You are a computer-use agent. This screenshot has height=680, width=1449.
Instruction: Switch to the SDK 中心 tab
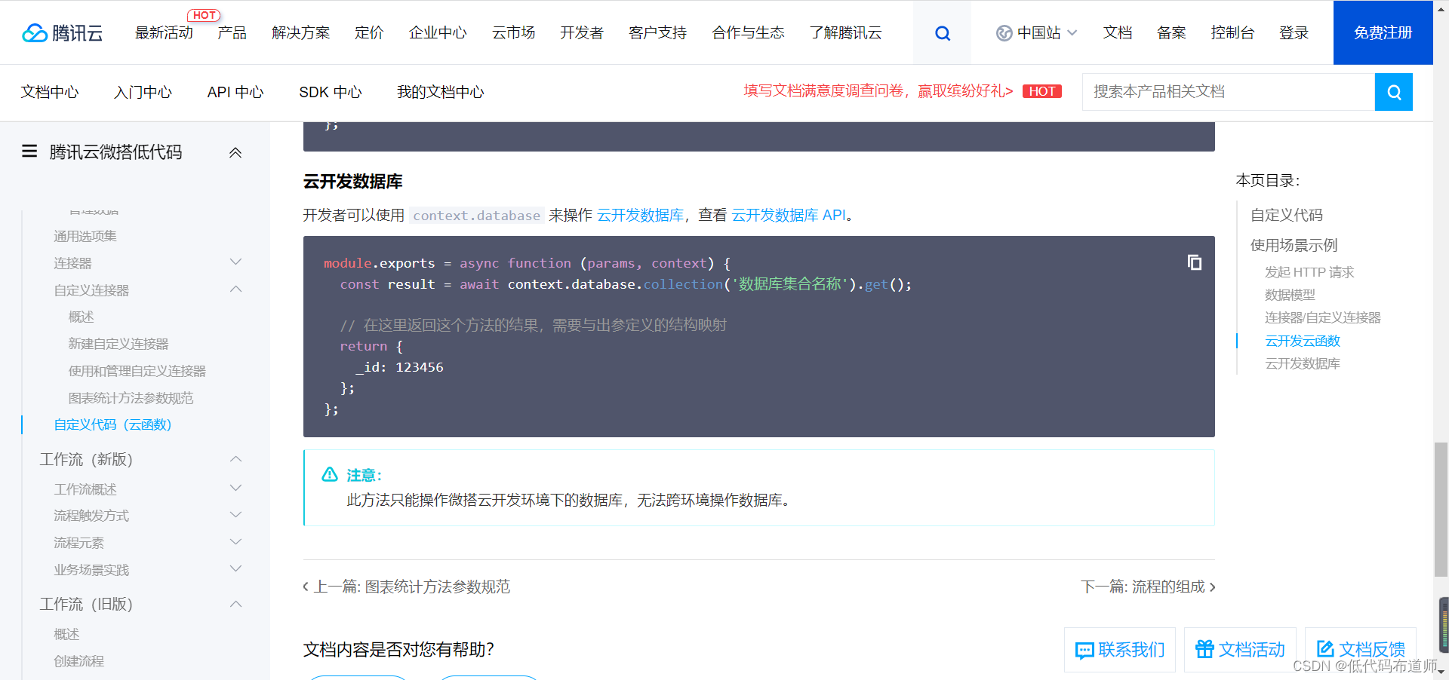[x=331, y=92]
